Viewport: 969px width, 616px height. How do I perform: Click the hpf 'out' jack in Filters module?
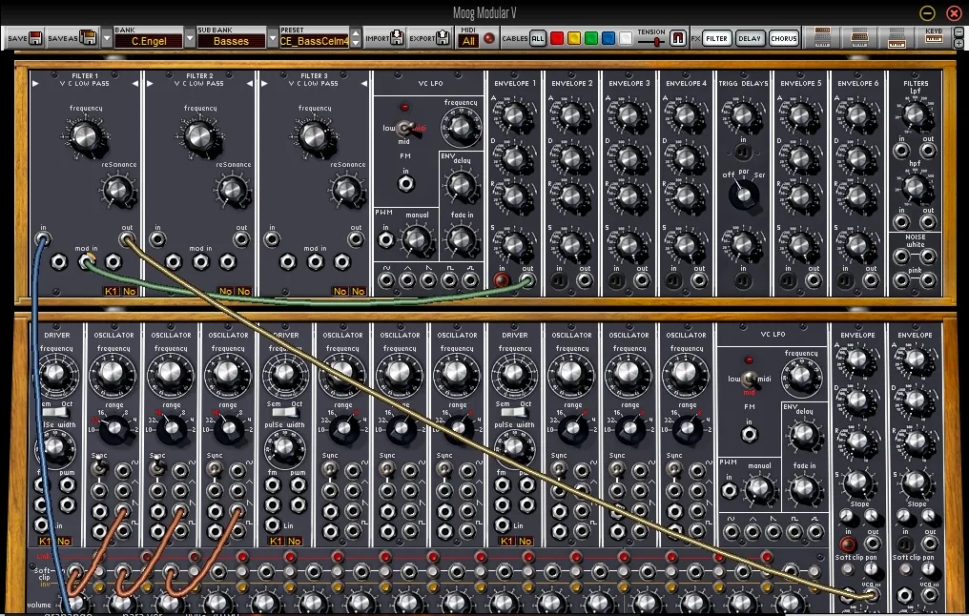928,222
